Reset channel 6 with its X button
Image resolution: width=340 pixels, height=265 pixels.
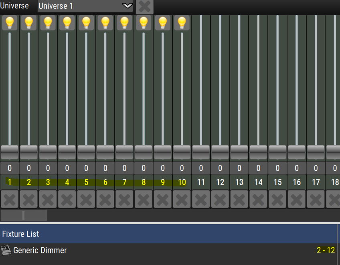click(105, 199)
